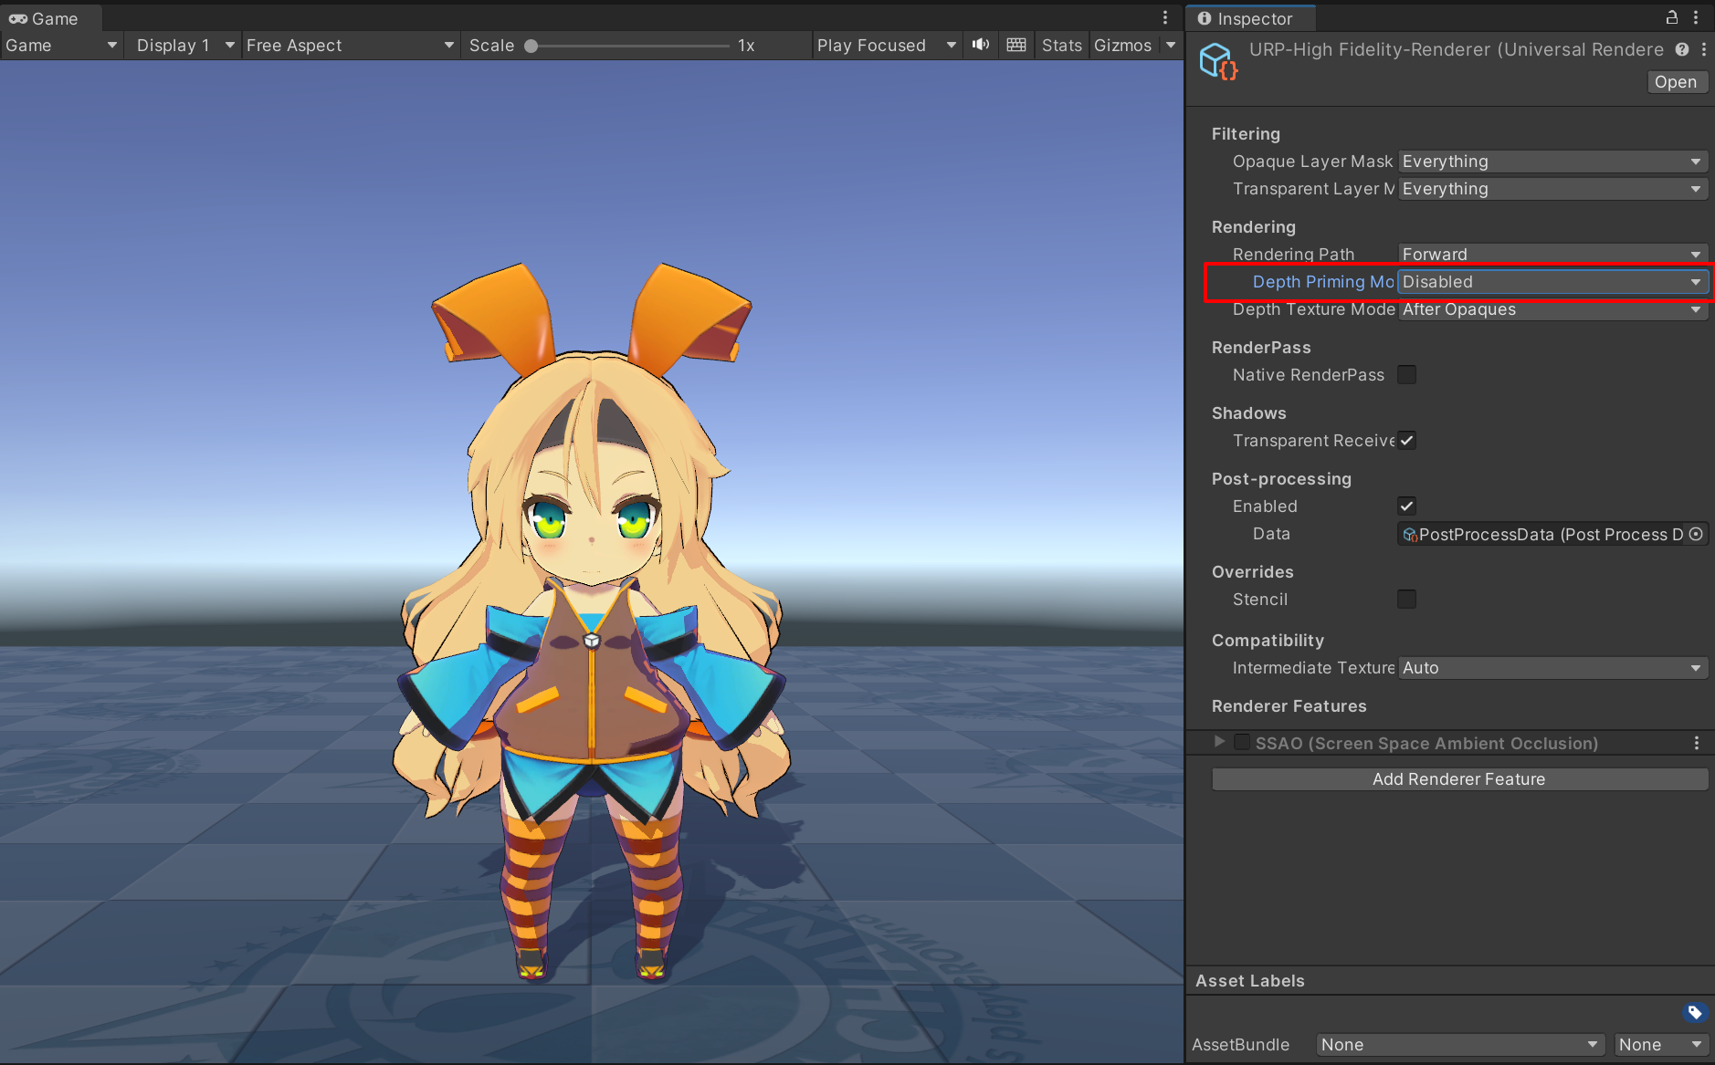1715x1065 pixels.
Task: Disable Post-processing with the Enabled checkbox
Action: click(1406, 506)
